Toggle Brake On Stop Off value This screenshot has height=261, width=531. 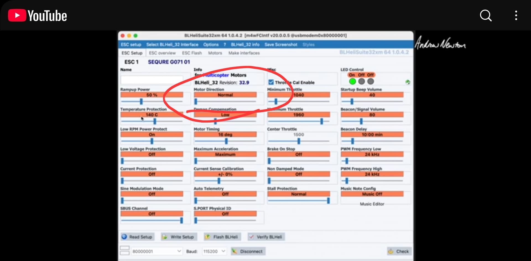pyautogui.click(x=299, y=154)
